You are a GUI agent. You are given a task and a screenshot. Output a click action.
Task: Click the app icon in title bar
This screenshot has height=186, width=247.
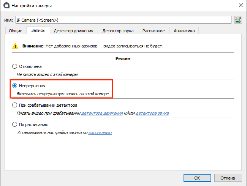6,6
